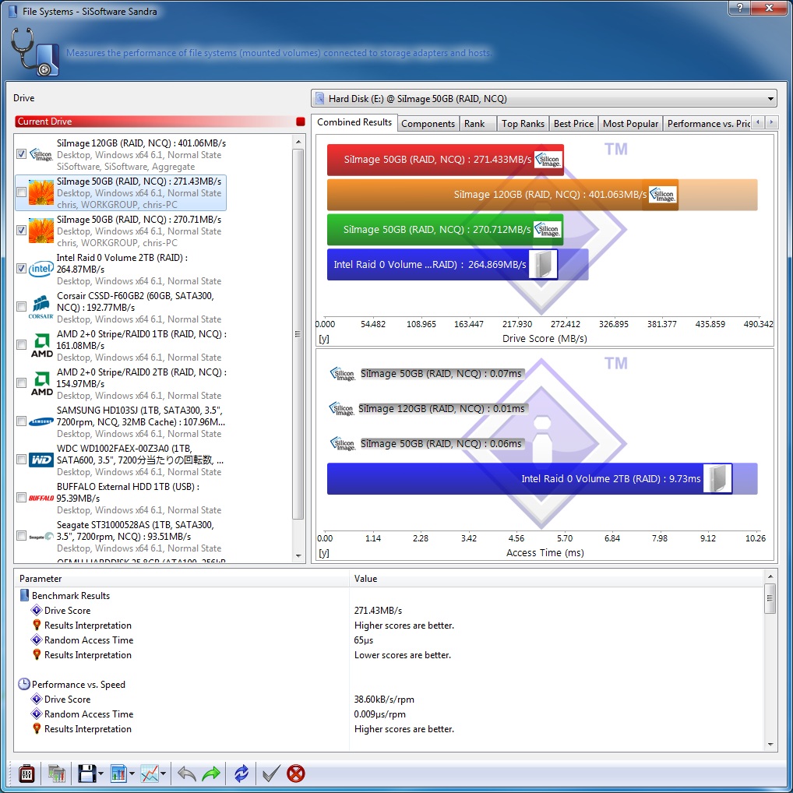793x793 pixels.
Task: Switch to the Best Price tab
Action: click(573, 124)
